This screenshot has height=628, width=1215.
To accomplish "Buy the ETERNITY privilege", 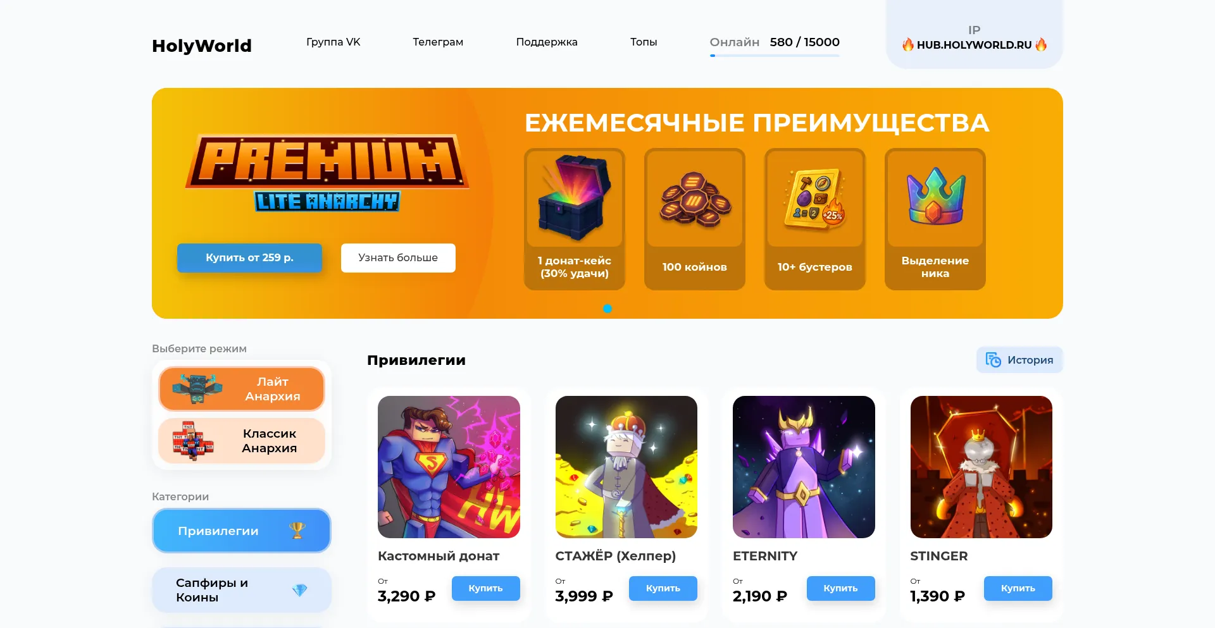I will [x=840, y=588].
